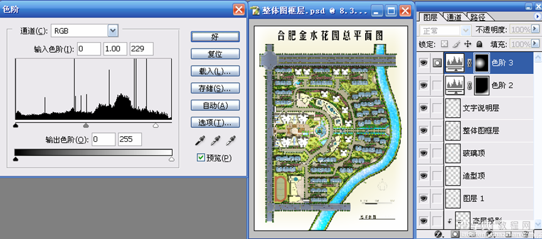Hide the 色阶 2 layer

(x=423, y=85)
